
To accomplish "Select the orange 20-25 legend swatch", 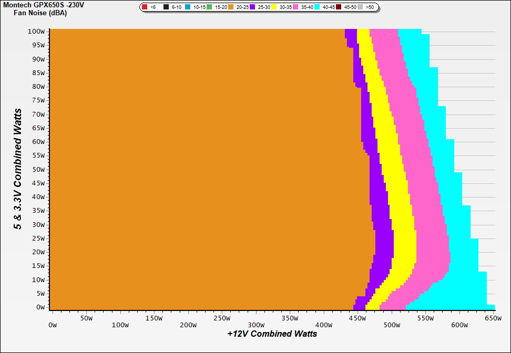I will (x=231, y=7).
